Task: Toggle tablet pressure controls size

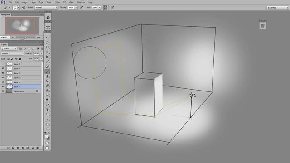Action: point(112,8)
